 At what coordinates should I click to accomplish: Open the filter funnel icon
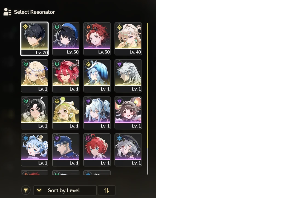coord(26,190)
